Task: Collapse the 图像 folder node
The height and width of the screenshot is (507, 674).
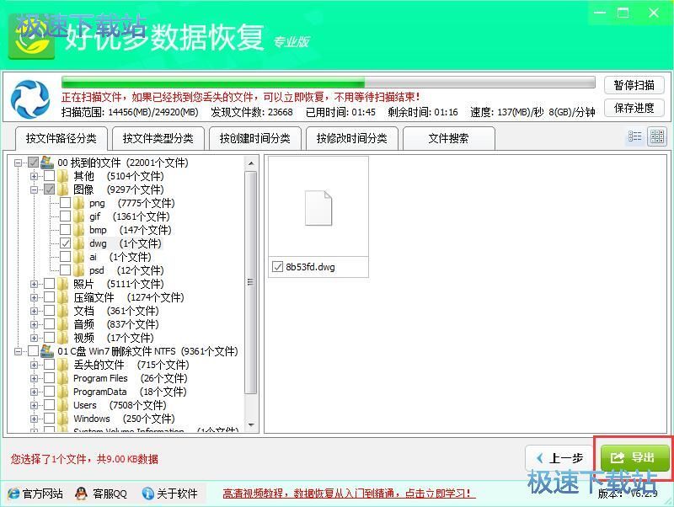Action: tap(34, 189)
